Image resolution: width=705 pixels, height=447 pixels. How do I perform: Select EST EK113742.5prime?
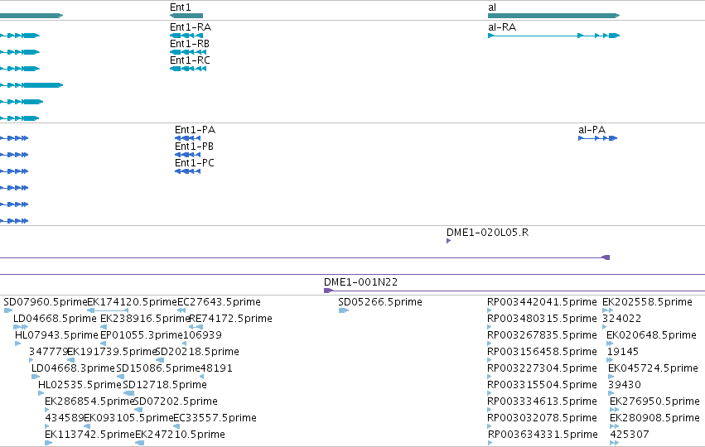coord(90,435)
